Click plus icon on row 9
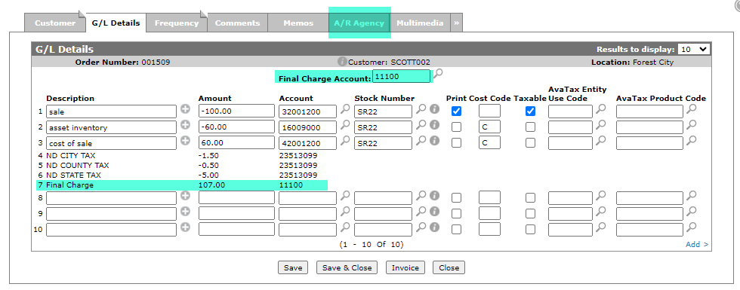The height and width of the screenshot is (290, 740). 186,211
